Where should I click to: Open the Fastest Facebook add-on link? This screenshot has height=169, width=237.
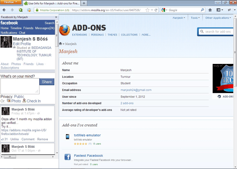point(88,155)
